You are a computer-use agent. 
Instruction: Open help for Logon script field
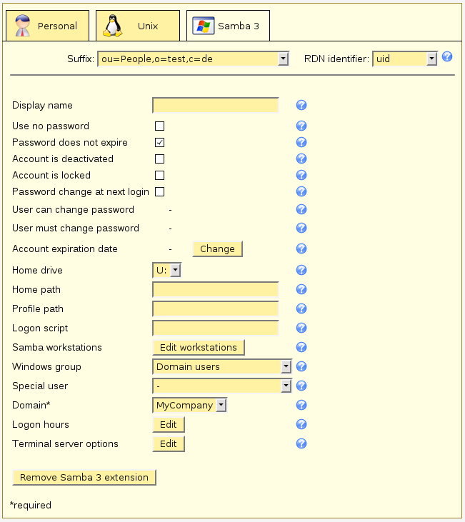click(301, 328)
